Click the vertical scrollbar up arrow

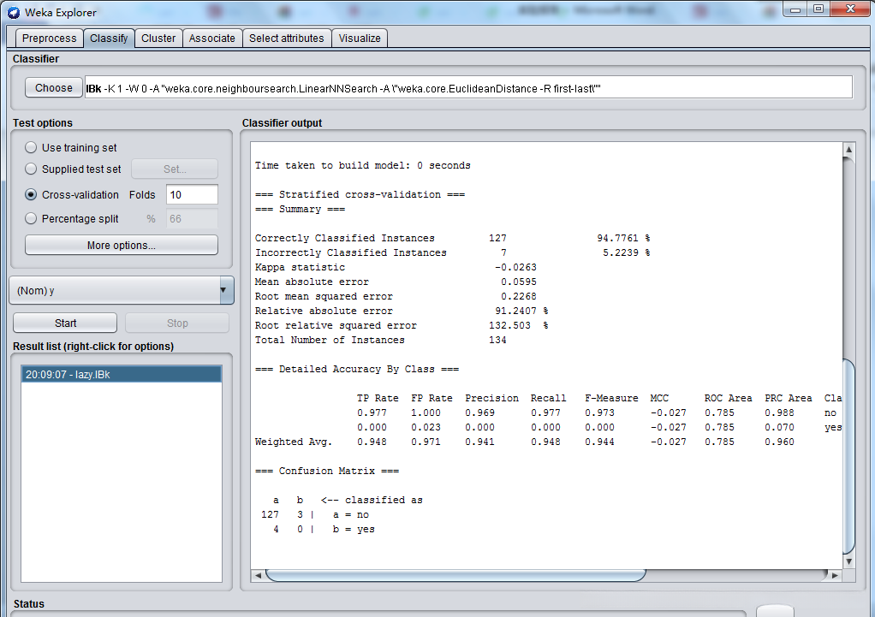848,151
